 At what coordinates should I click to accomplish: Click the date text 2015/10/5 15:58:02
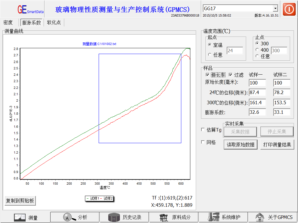click(x=217, y=15)
